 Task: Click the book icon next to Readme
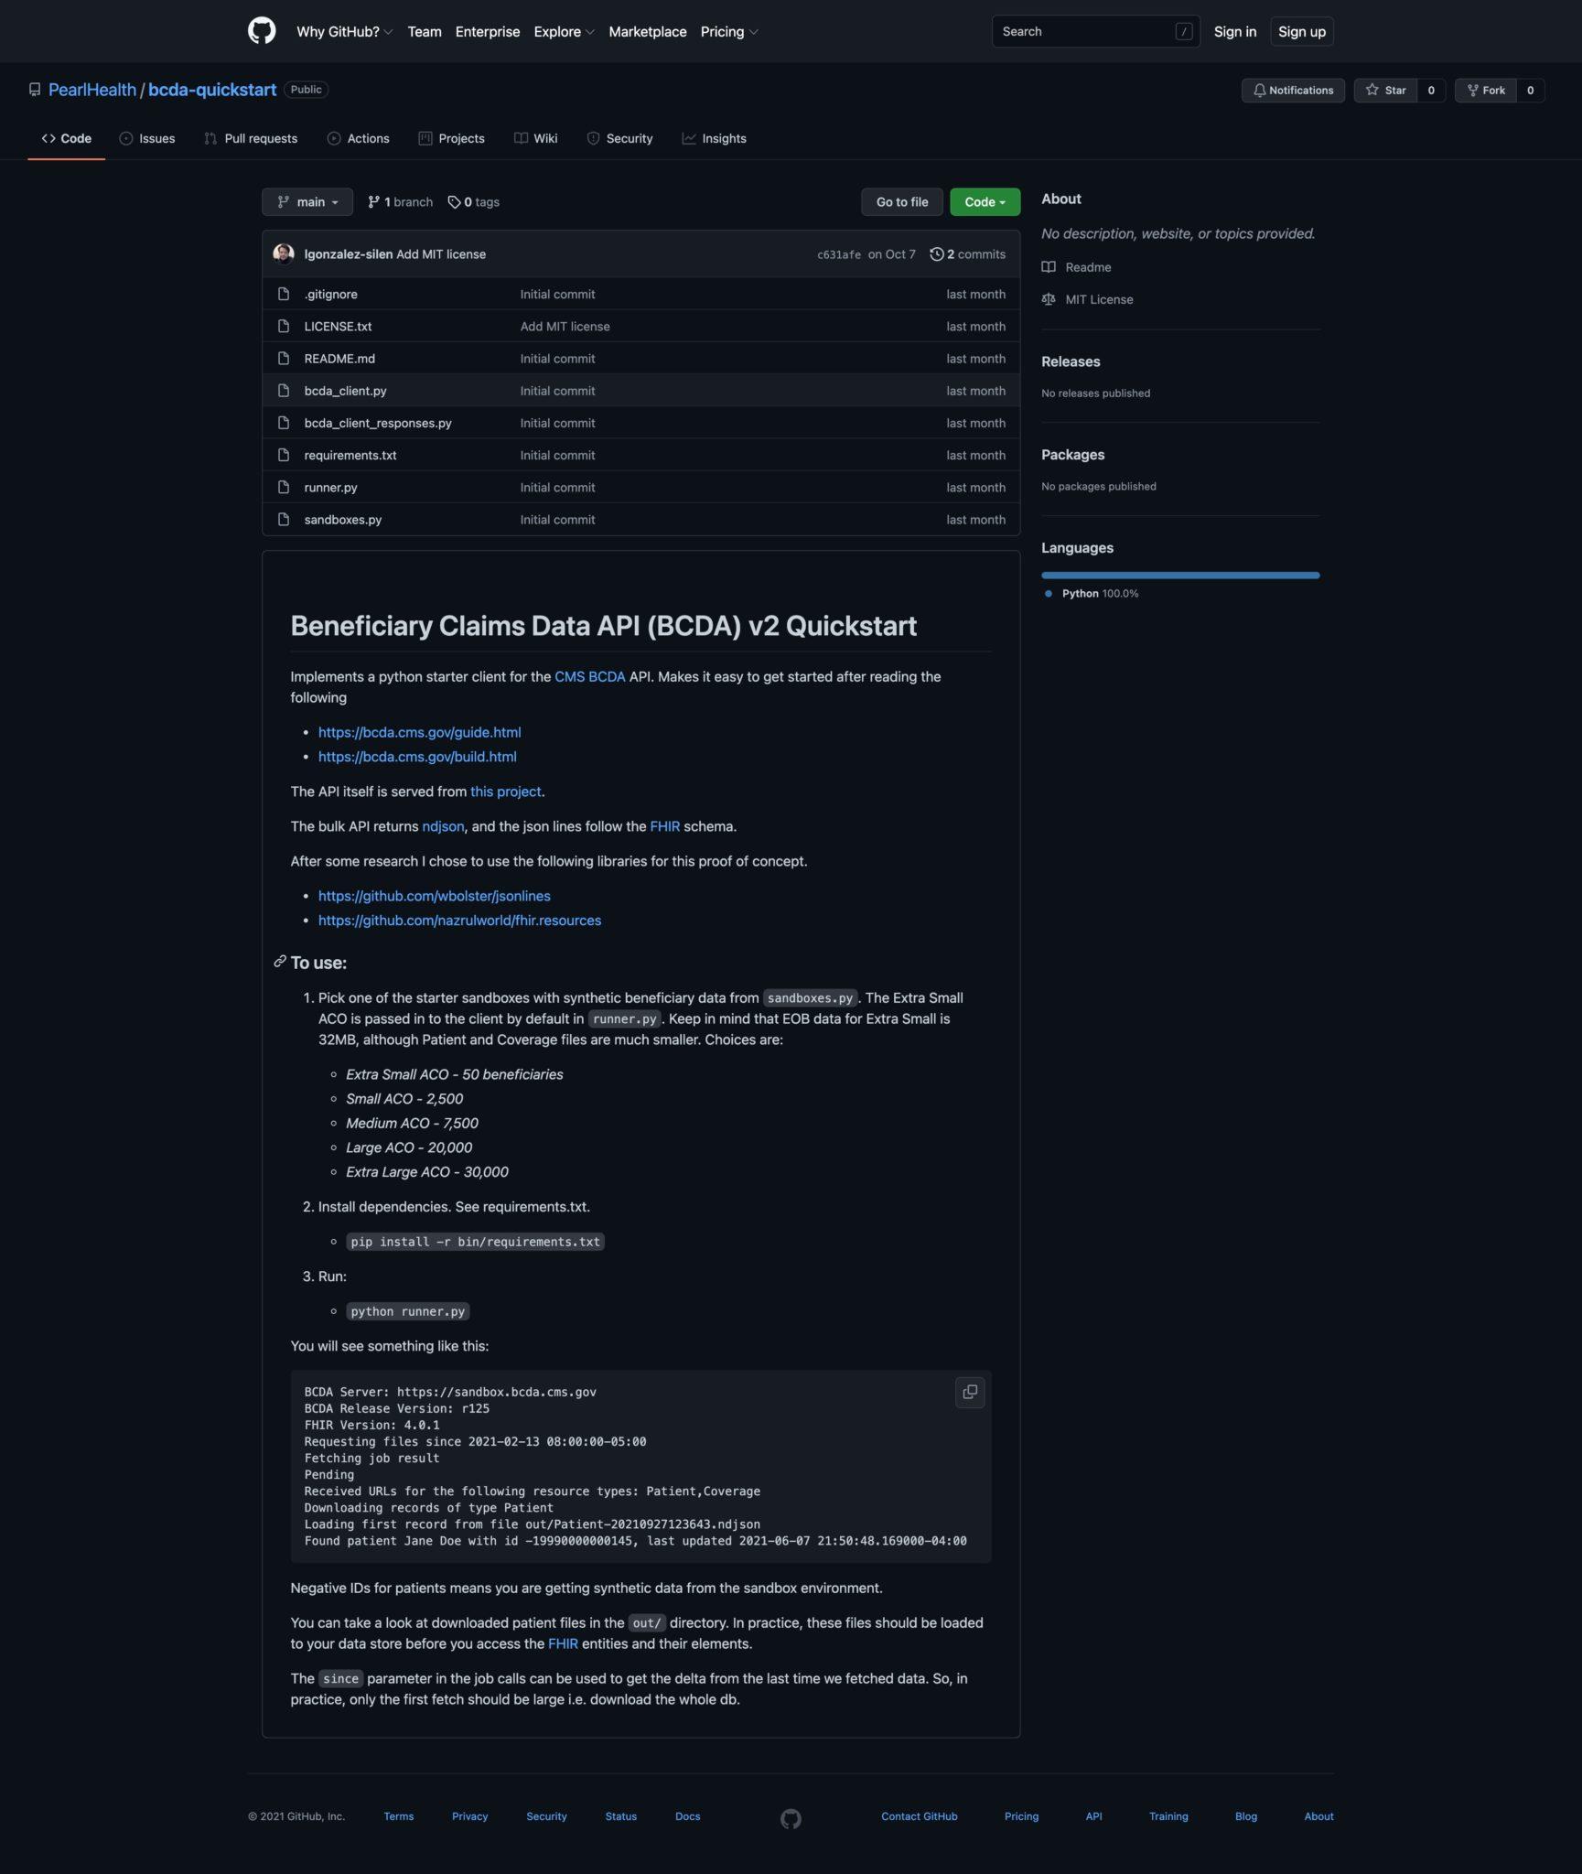(1049, 267)
